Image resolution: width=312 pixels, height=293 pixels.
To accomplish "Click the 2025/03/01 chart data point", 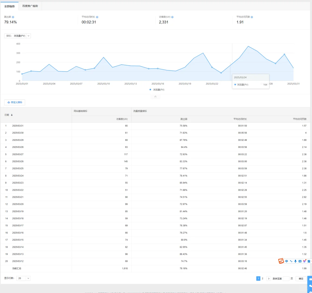I will pyautogui.click(x=22, y=74).
